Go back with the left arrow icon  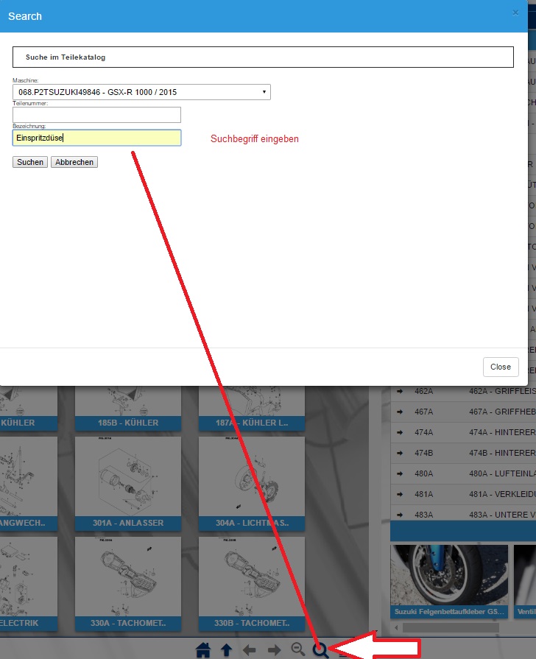pos(250,650)
